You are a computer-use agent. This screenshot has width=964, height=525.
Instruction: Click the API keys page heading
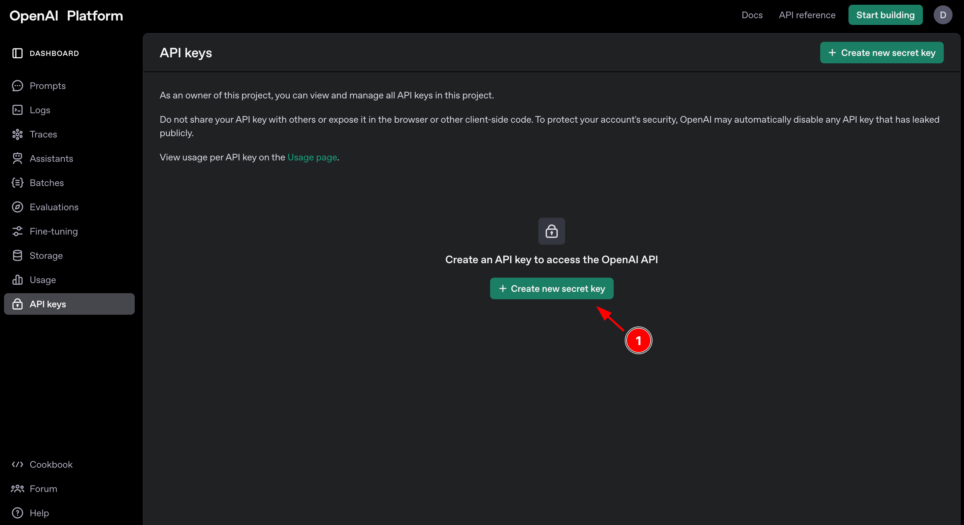(x=186, y=53)
